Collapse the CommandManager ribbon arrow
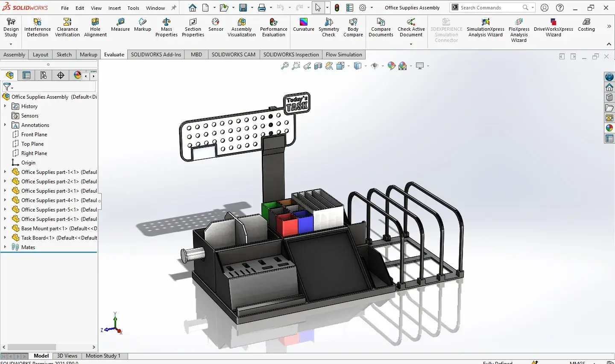This screenshot has width=615, height=364. (x=609, y=44)
